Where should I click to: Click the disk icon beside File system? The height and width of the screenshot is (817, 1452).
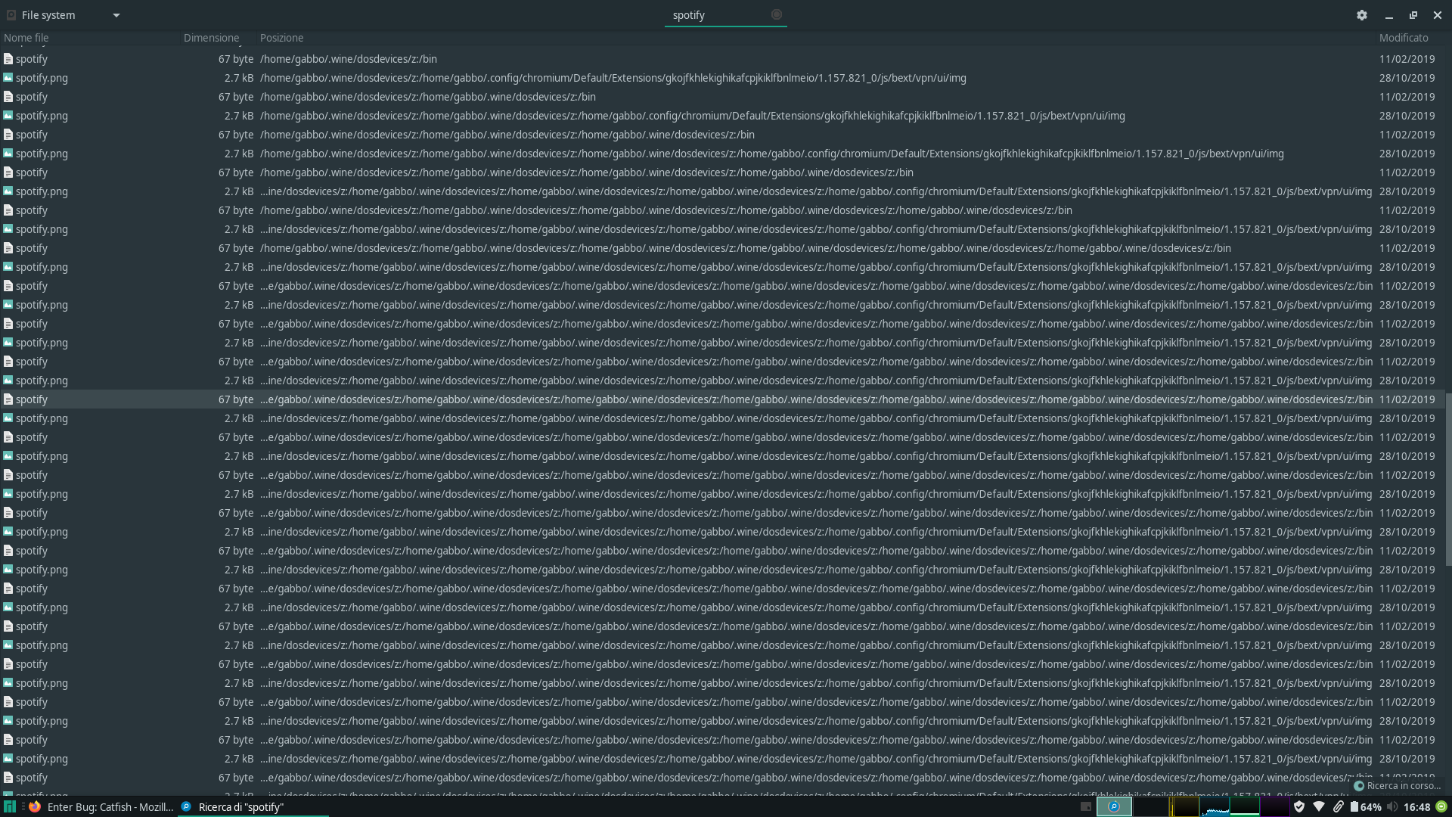(11, 15)
